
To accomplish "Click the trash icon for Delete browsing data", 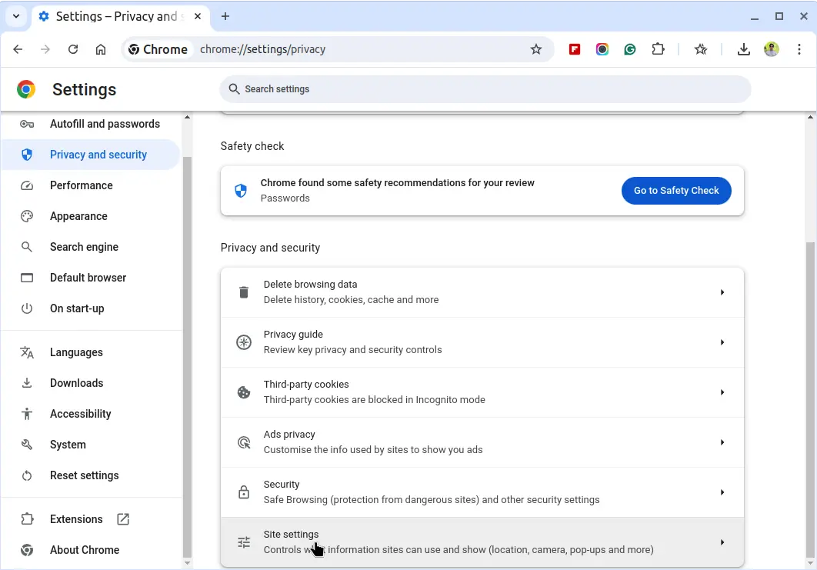I will click(x=243, y=292).
